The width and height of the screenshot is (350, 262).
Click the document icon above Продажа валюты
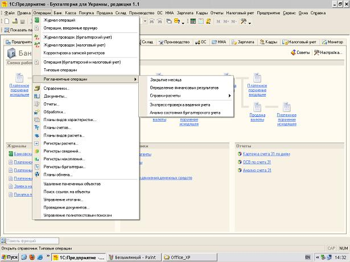point(257,107)
